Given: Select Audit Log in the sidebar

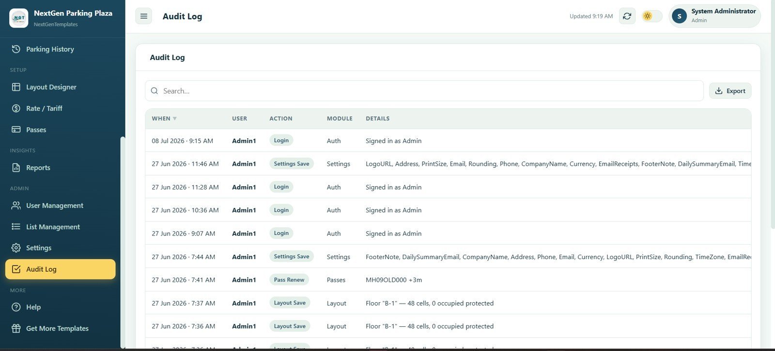Looking at the screenshot, I should pyautogui.click(x=61, y=269).
